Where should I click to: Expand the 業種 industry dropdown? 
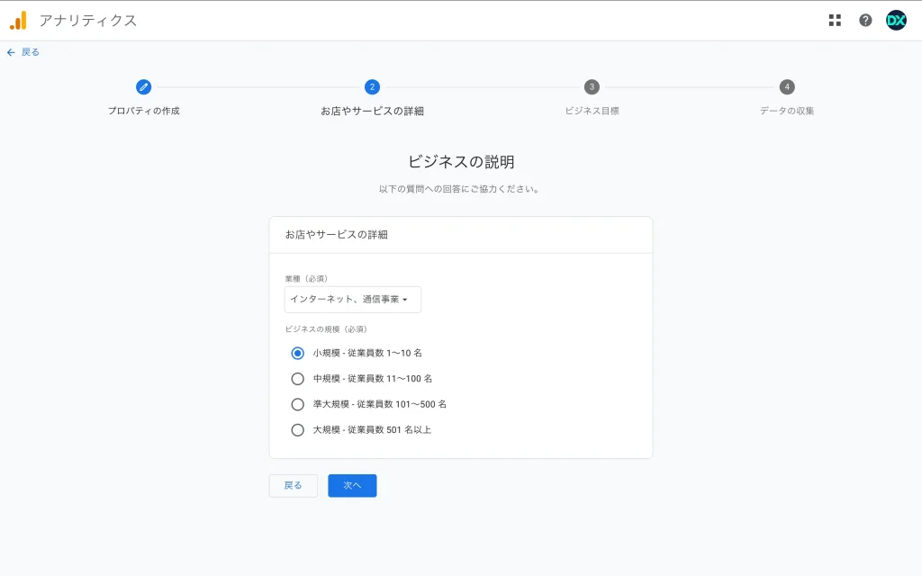coord(352,300)
